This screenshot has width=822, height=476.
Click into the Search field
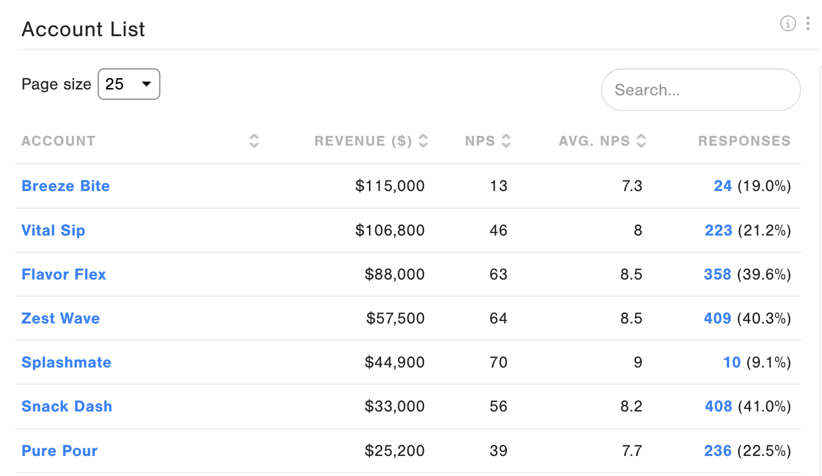(x=701, y=90)
